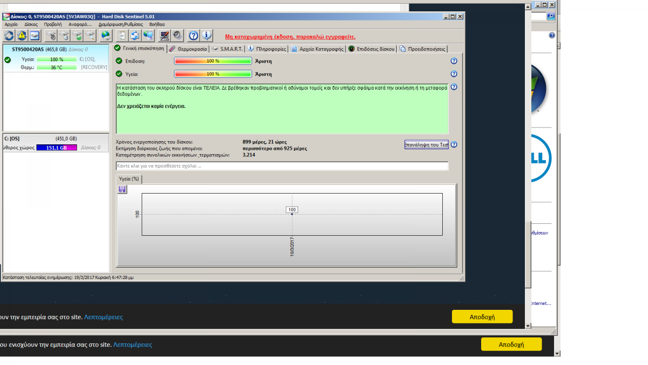Click the 899 μέρες, 21 ώρες value
The height and width of the screenshot is (365, 648).
(265, 142)
